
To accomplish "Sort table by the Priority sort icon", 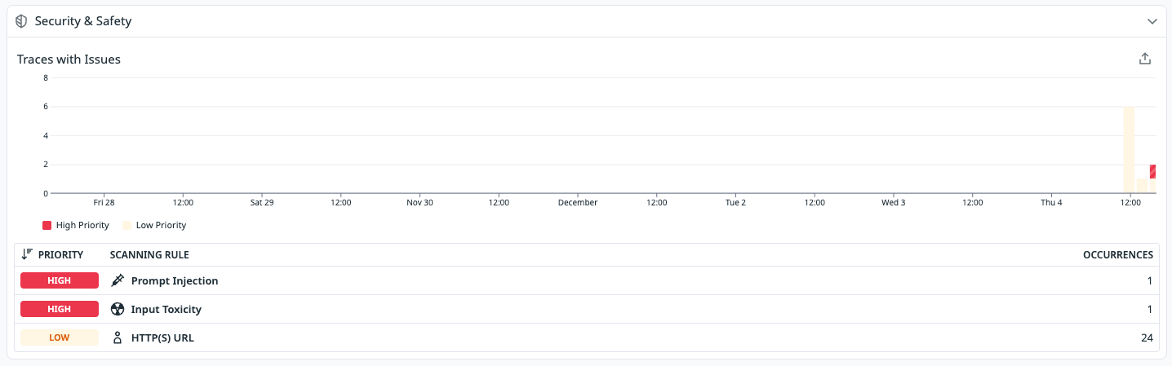I will click(x=27, y=255).
